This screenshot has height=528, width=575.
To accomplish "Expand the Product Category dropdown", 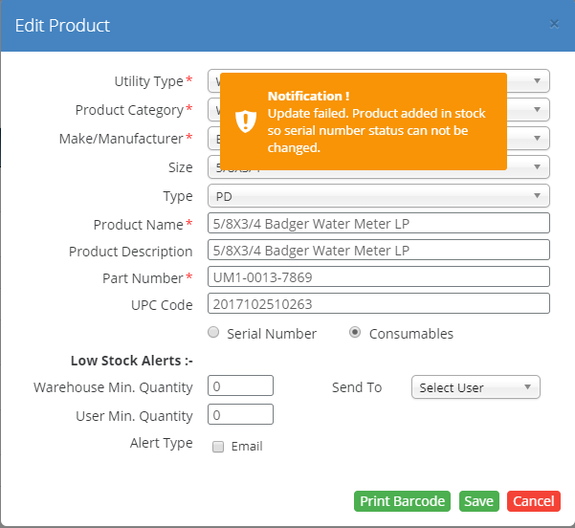I will tap(537, 110).
